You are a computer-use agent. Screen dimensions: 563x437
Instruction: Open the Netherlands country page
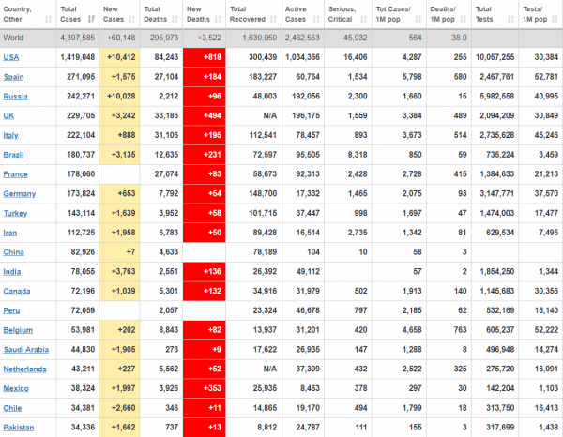[24, 369]
